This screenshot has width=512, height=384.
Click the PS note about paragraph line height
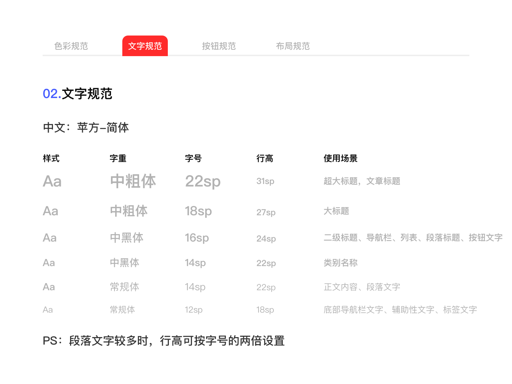pyautogui.click(x=164, y=341)
